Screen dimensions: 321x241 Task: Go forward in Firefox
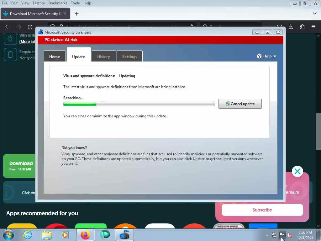[x=19, y=27]
